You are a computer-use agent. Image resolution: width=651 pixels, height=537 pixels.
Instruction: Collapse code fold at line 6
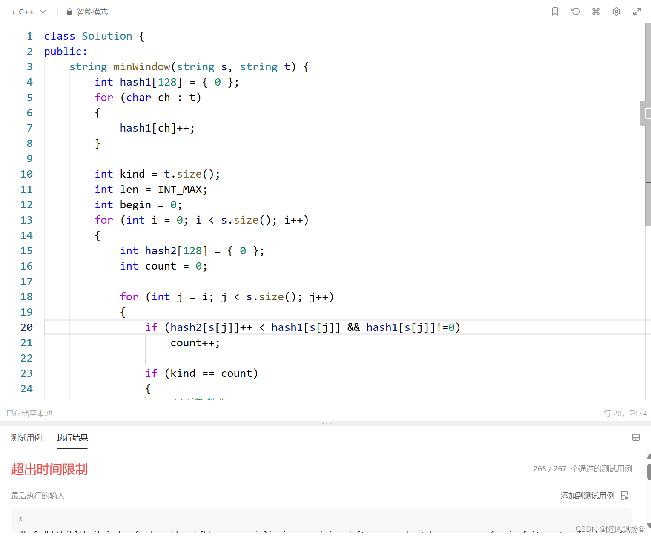point(39,113)
